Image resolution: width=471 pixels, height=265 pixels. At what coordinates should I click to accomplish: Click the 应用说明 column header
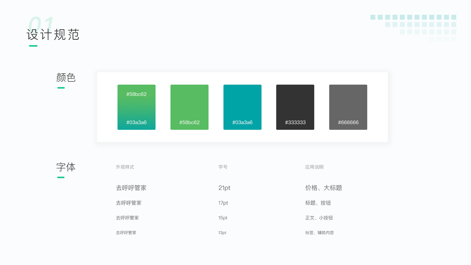(314, 167)
